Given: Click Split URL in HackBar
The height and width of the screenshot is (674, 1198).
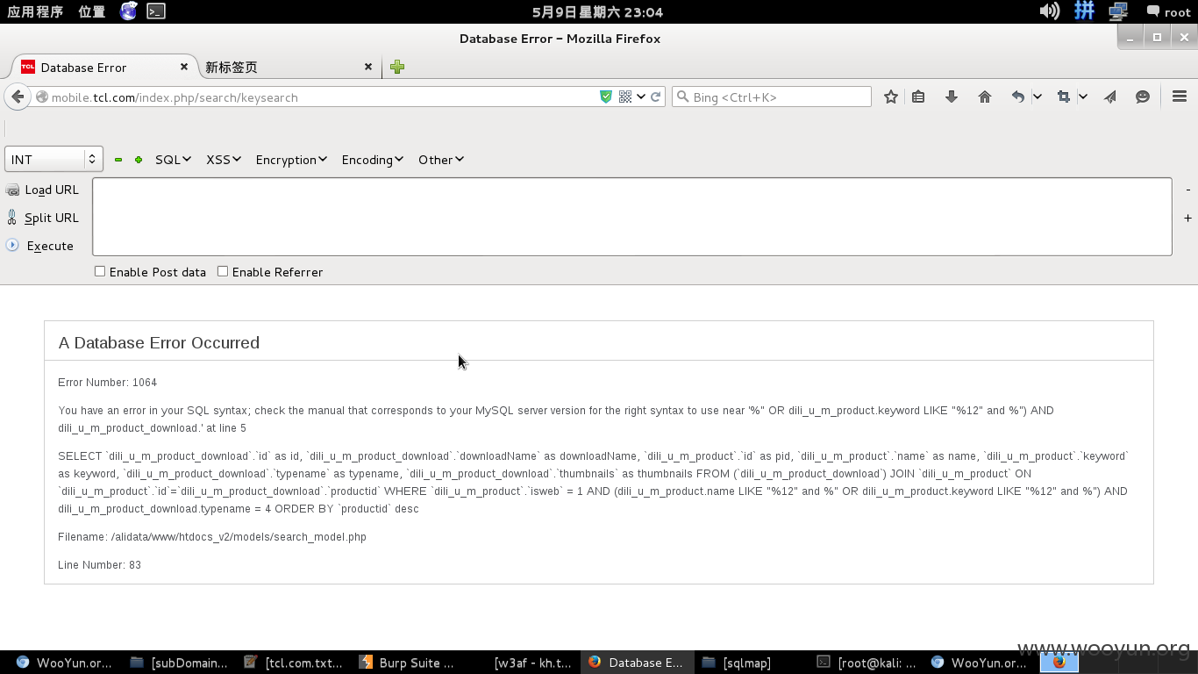Looking at the screenshot, I should 42,218.
